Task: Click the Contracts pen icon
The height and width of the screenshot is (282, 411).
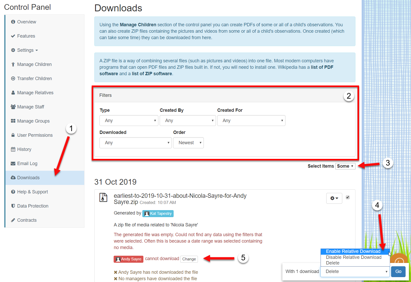Action: click(x=13, y=220)
